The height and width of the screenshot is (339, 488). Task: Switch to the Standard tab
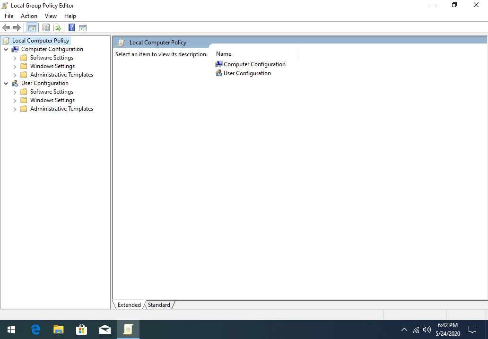tap(159, 304)
